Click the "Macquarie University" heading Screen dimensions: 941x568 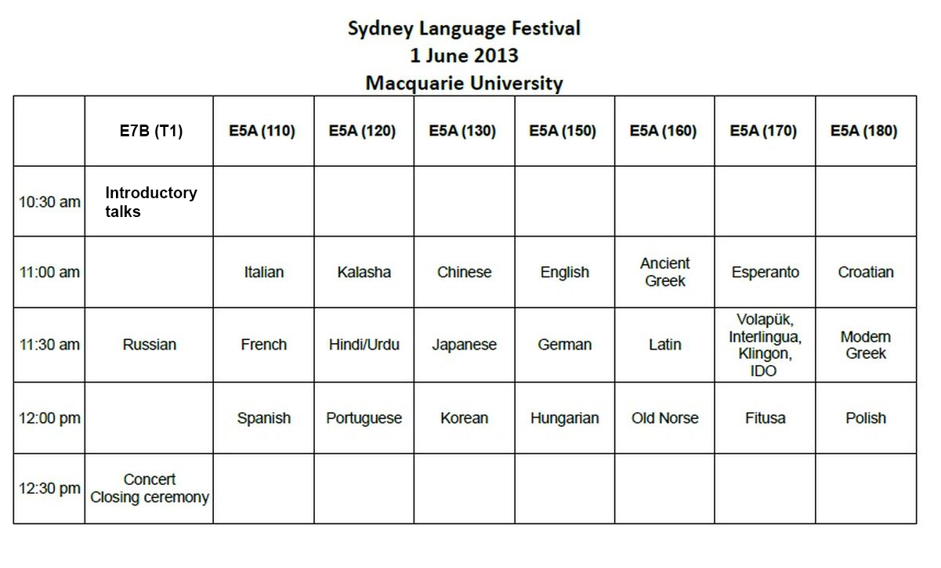(464, 83)
